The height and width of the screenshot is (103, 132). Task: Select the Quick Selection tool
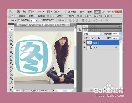[x=11, y=40]
